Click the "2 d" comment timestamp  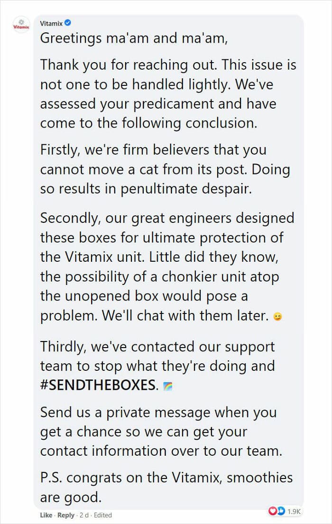(x=83, y=515)
